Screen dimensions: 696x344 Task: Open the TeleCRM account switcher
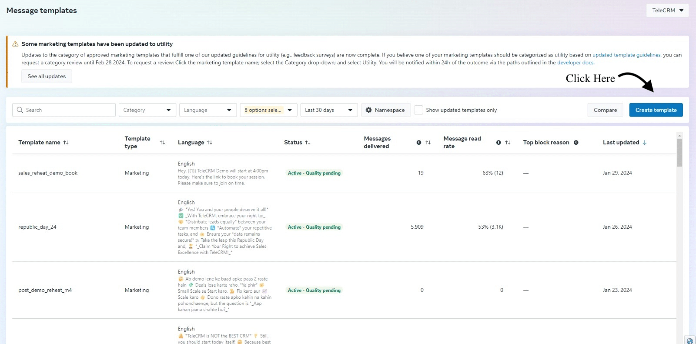pyautogui.click(x=667, y=10)
